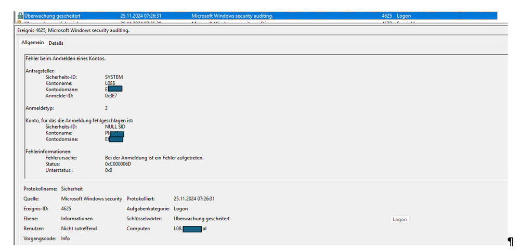Viewport: 520px width, 251px height.
Task: Switch to the Details tab
Action: coord(56,43)
